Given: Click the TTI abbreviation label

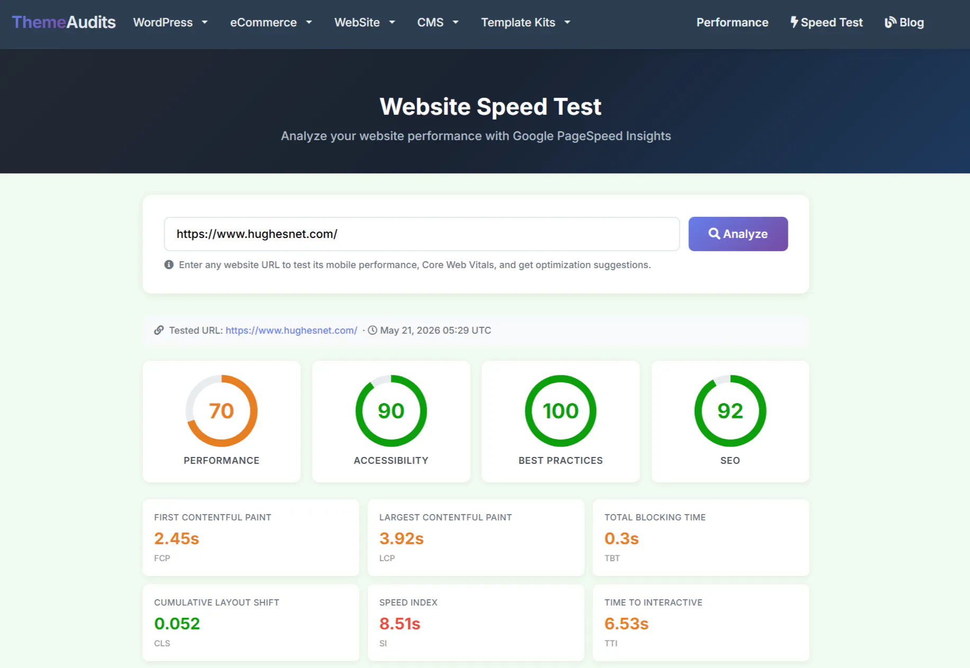Looking at the screenshot, I should tap(611, 643).
